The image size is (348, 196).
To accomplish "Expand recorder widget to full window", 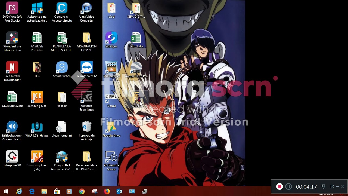I will 332,186.
